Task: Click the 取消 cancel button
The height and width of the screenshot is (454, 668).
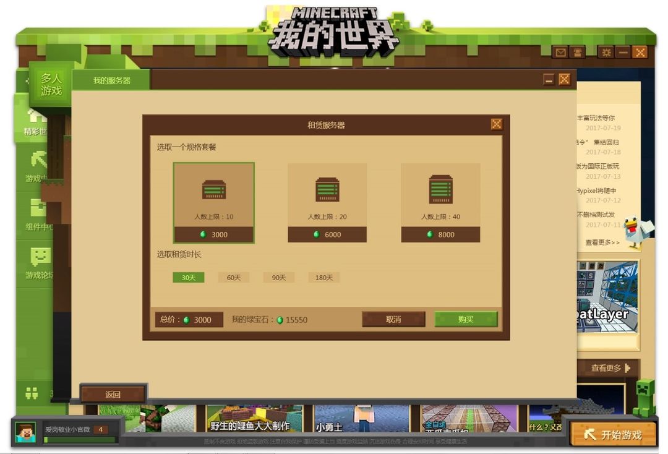Action: click(x=393, y=319)
